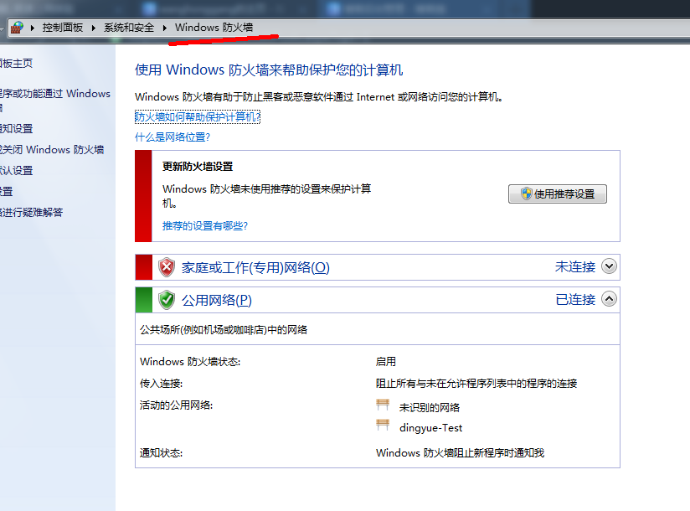
Task: Click the 使用推荐设置 button
Action: pyautogui.click(x=558, y=194)
